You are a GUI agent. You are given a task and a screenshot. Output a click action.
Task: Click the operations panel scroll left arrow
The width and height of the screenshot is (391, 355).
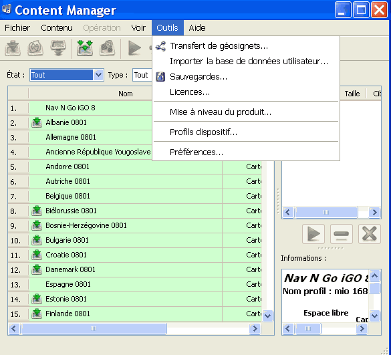click(288, 213)
